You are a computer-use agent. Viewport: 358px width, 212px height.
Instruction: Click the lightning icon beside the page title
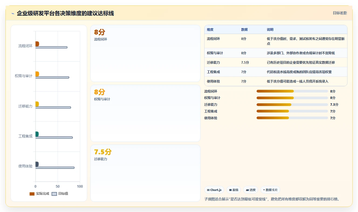pos(13,13)
